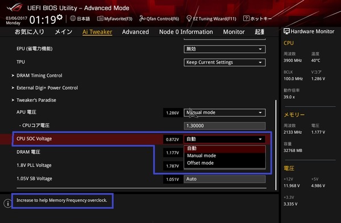
Task: Open EPU power saving dropdown
Action: tap(224, 49)
